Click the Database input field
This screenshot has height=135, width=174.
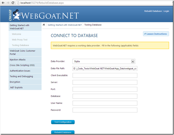coord(105,96)
